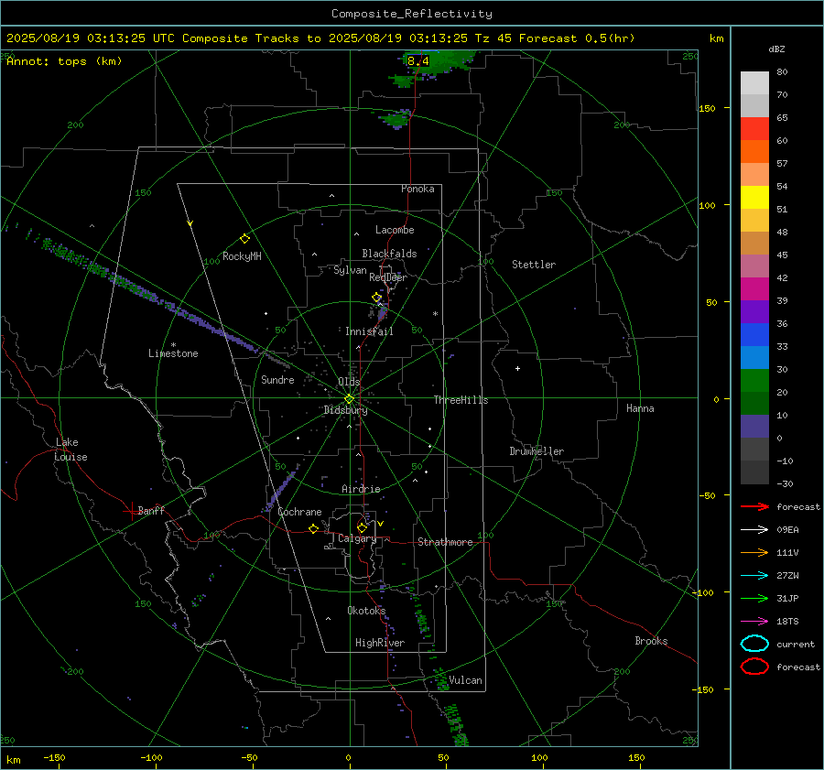Pick the slate swatch between 10 and 0 dBZ
Screen dimensions: 824x770
(x=754, y=427)
